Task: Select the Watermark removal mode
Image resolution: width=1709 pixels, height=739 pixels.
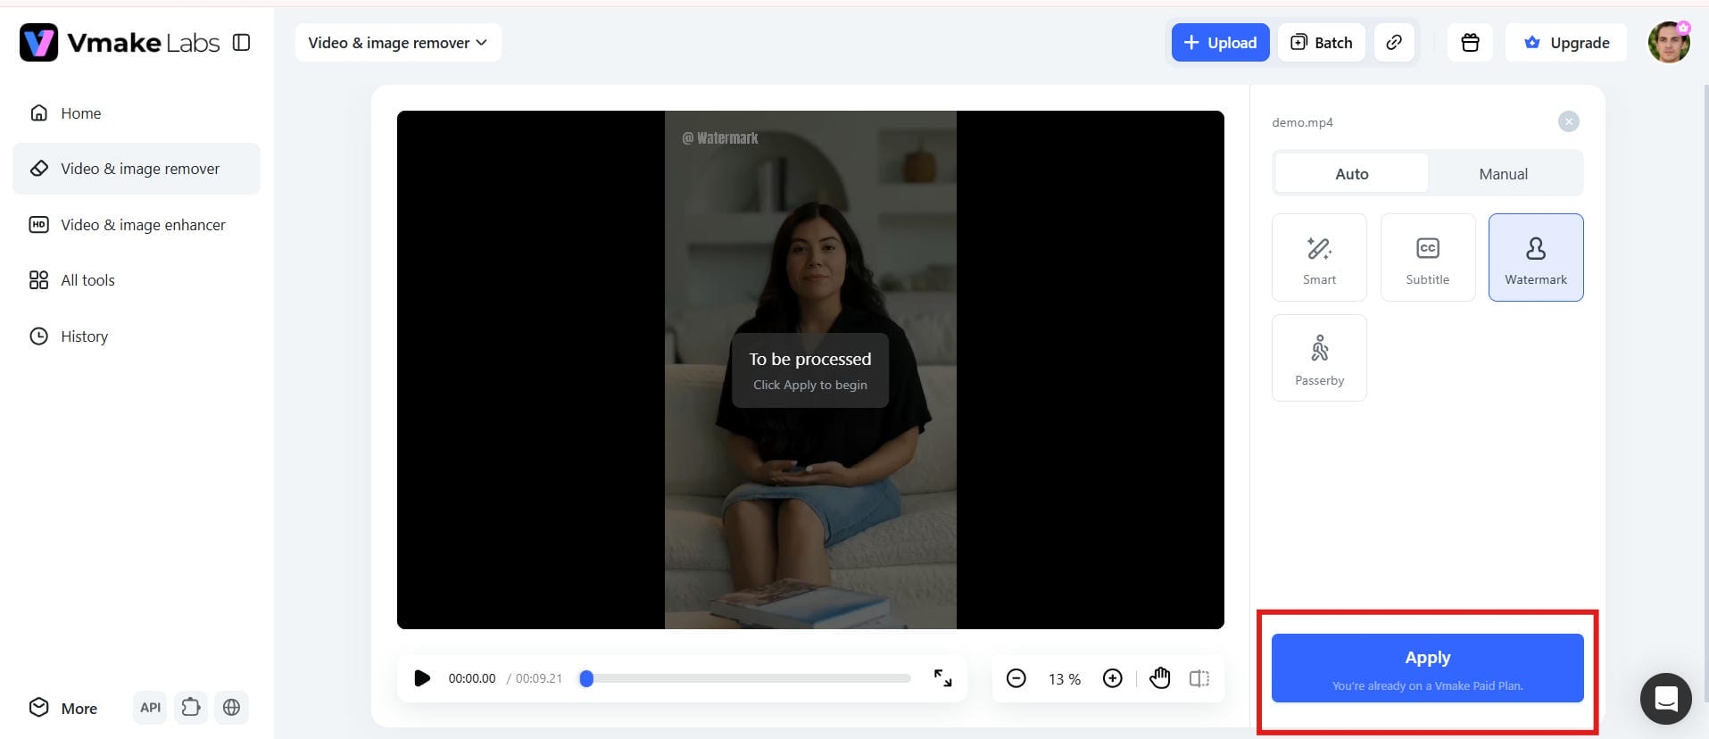Action: click(x=1536, y=257)
